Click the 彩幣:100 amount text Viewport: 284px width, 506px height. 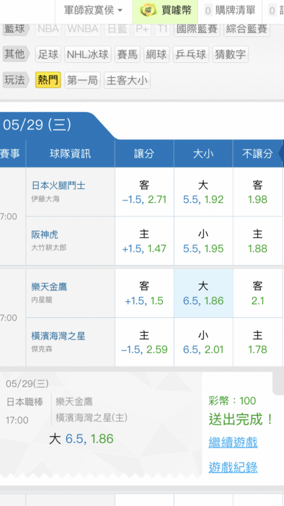232,401
